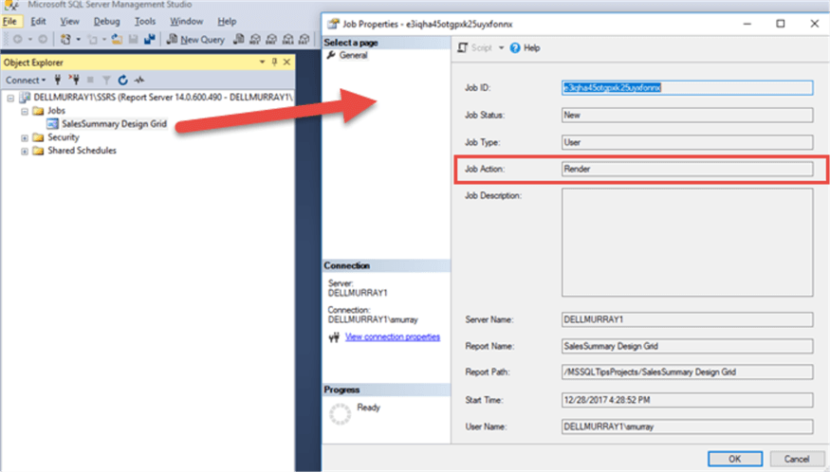Select the General page in dialog
Image resolution: width=830 pixels, height=472 pixels.
coord(353,55)
